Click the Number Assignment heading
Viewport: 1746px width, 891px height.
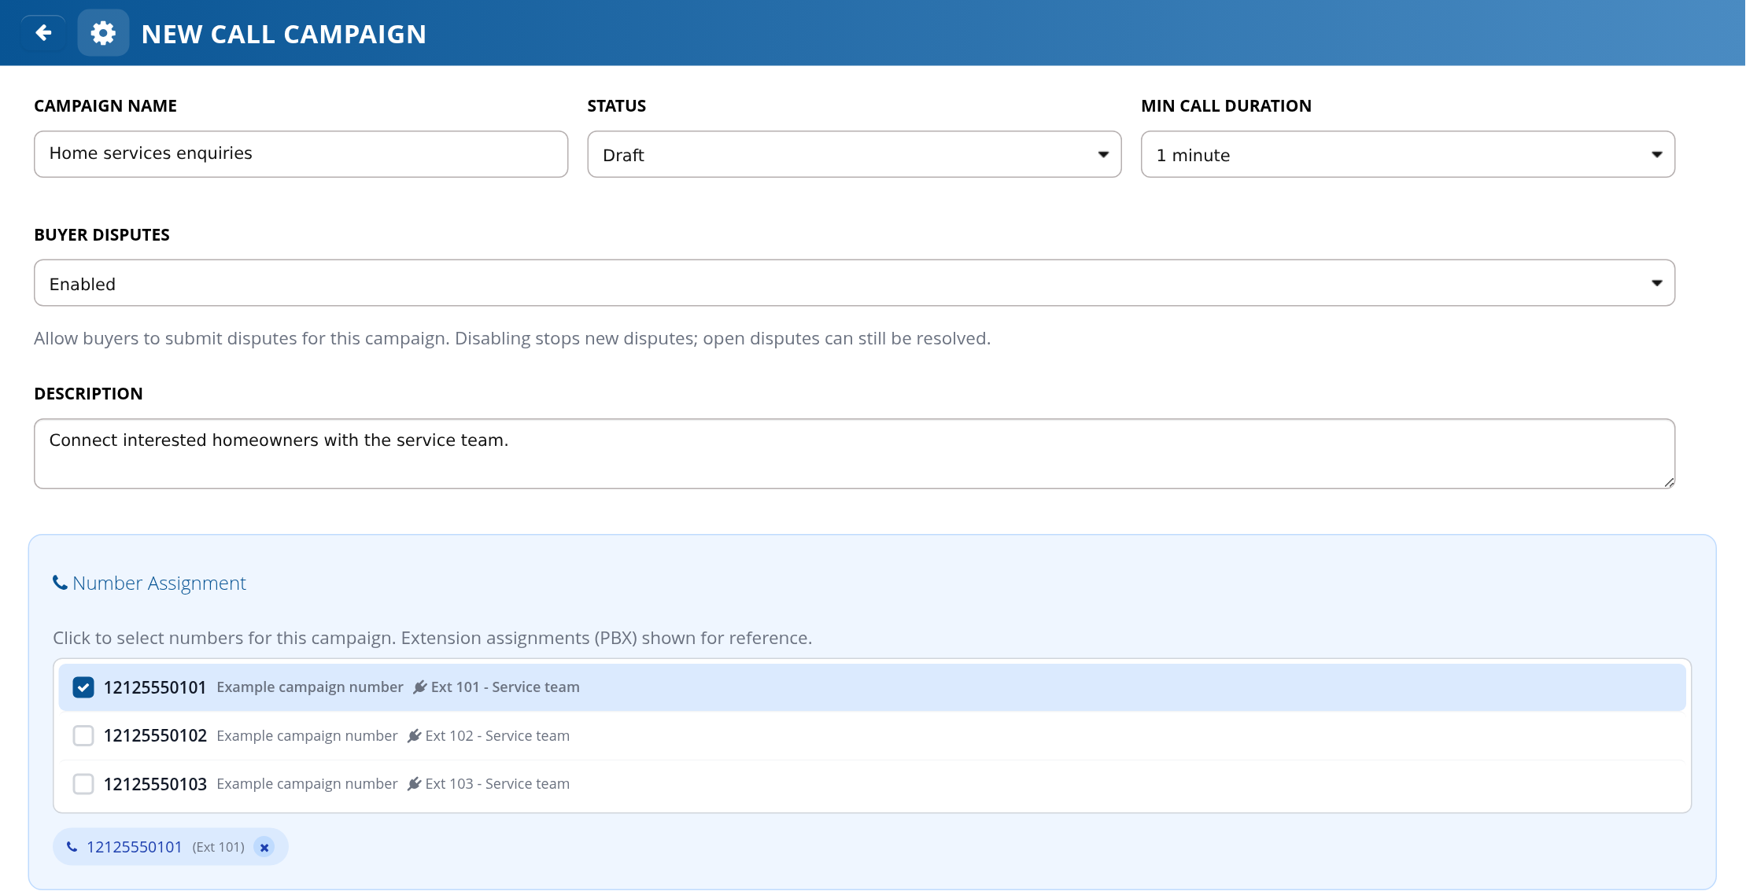coord(159,583)
